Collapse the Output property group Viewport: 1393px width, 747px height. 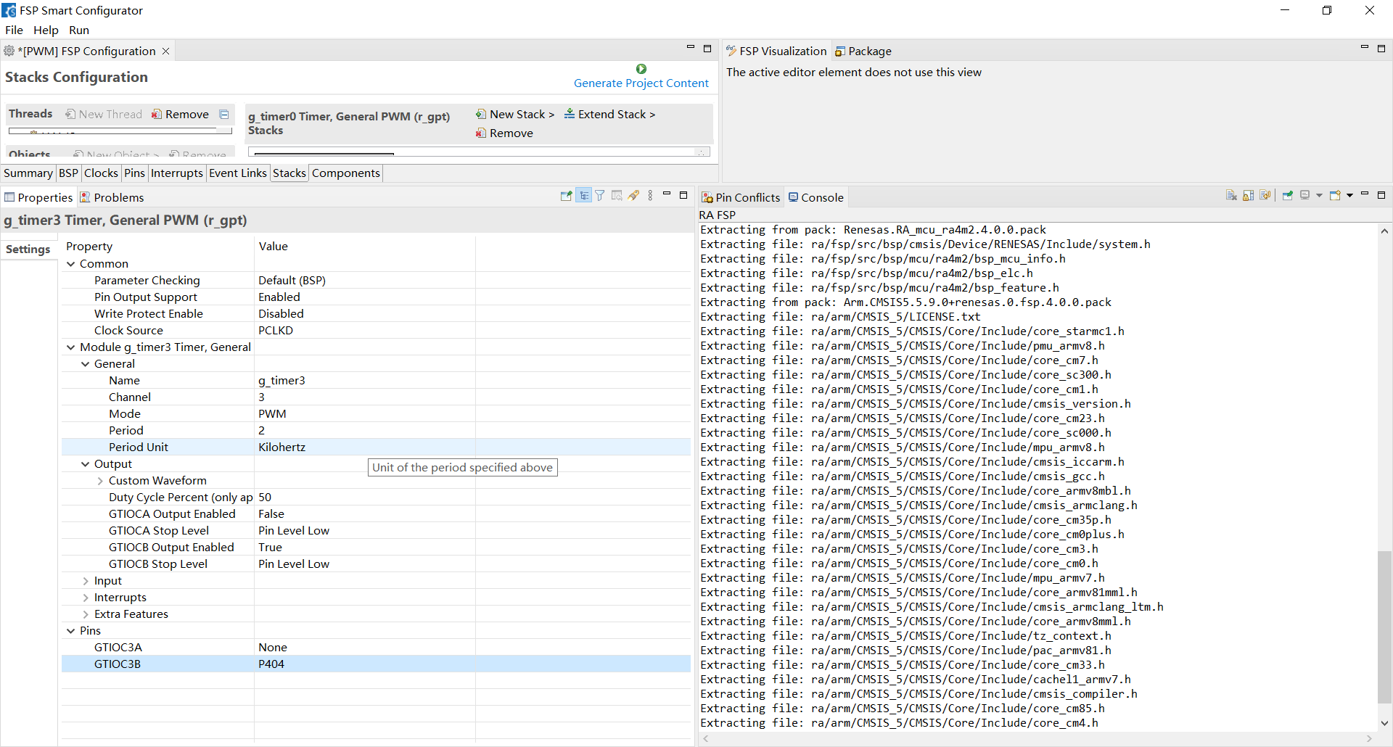(x=86, y=464)
